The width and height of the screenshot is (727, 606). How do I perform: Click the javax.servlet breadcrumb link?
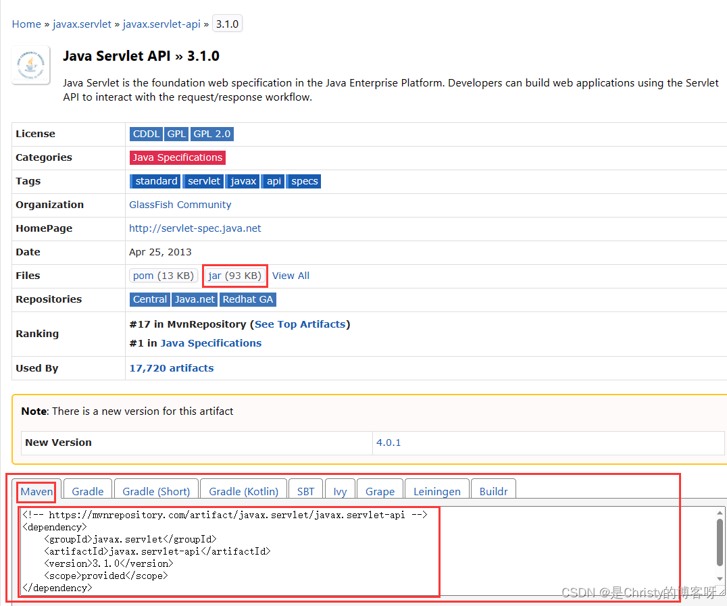coord(82,24)
